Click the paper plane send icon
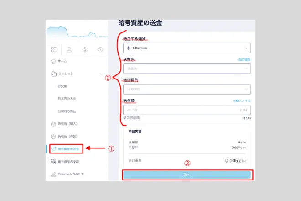The width and height of the screenshot is (301, 201). tap(53, 149)
